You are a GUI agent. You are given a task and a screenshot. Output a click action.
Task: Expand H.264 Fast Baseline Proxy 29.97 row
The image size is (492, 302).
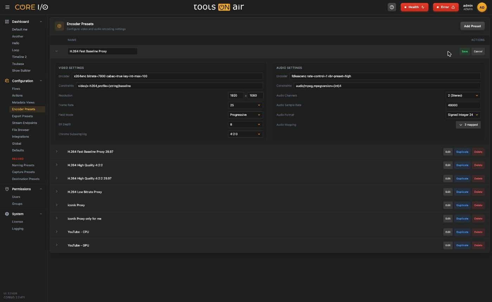[x=57, y=152]
